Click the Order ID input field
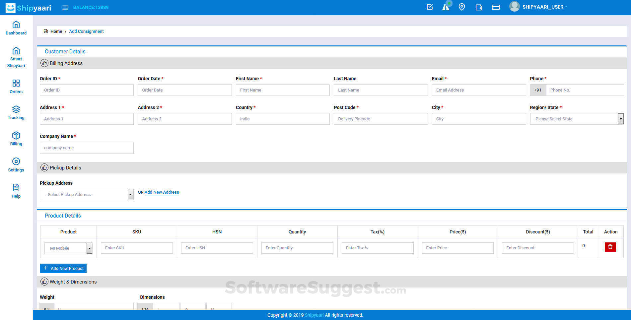This screenshot has height=320, width=631. pos(87,90)
